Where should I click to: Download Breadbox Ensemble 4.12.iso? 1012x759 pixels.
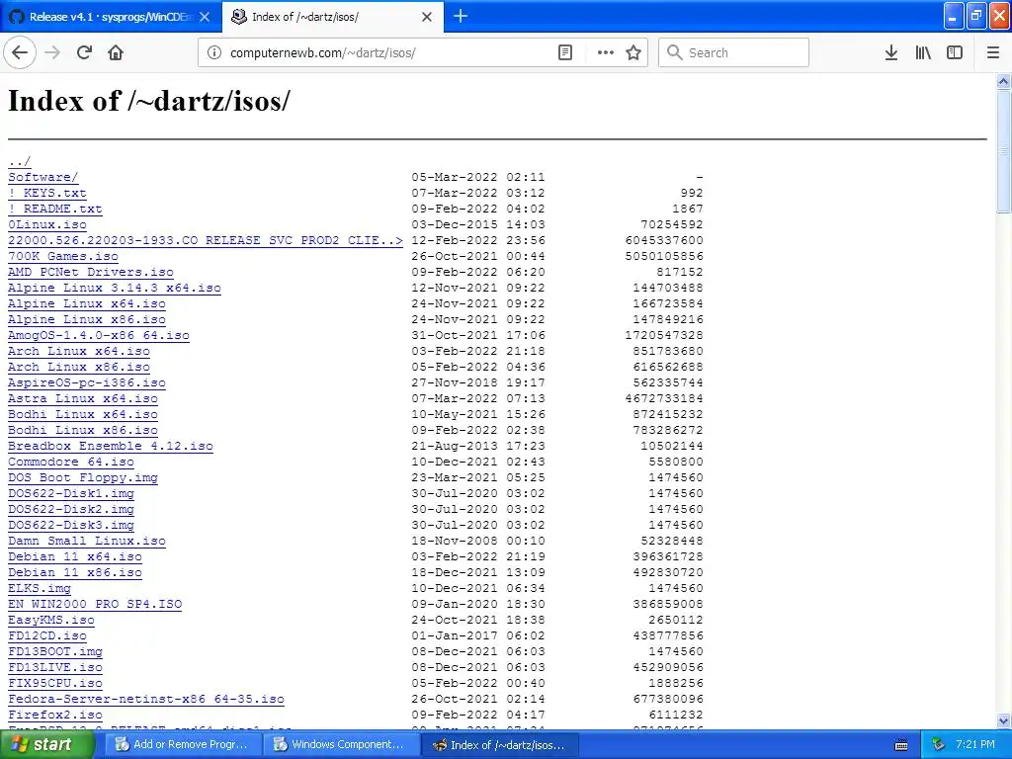point(111,446)
